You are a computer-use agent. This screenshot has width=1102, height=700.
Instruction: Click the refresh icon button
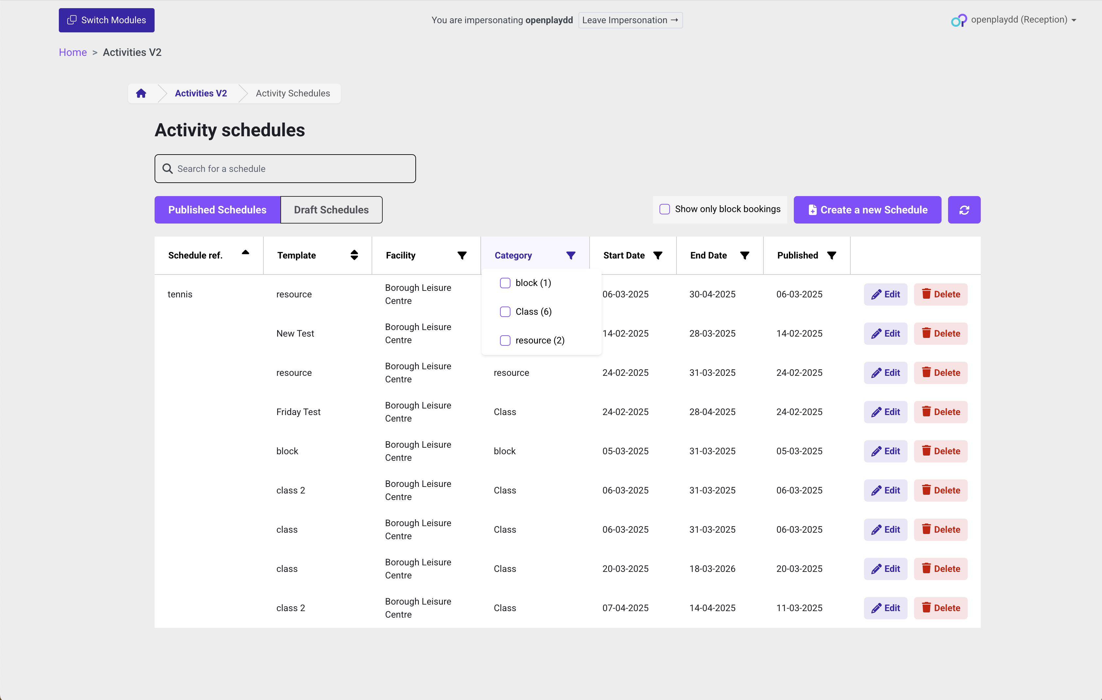tap(964, 209)
